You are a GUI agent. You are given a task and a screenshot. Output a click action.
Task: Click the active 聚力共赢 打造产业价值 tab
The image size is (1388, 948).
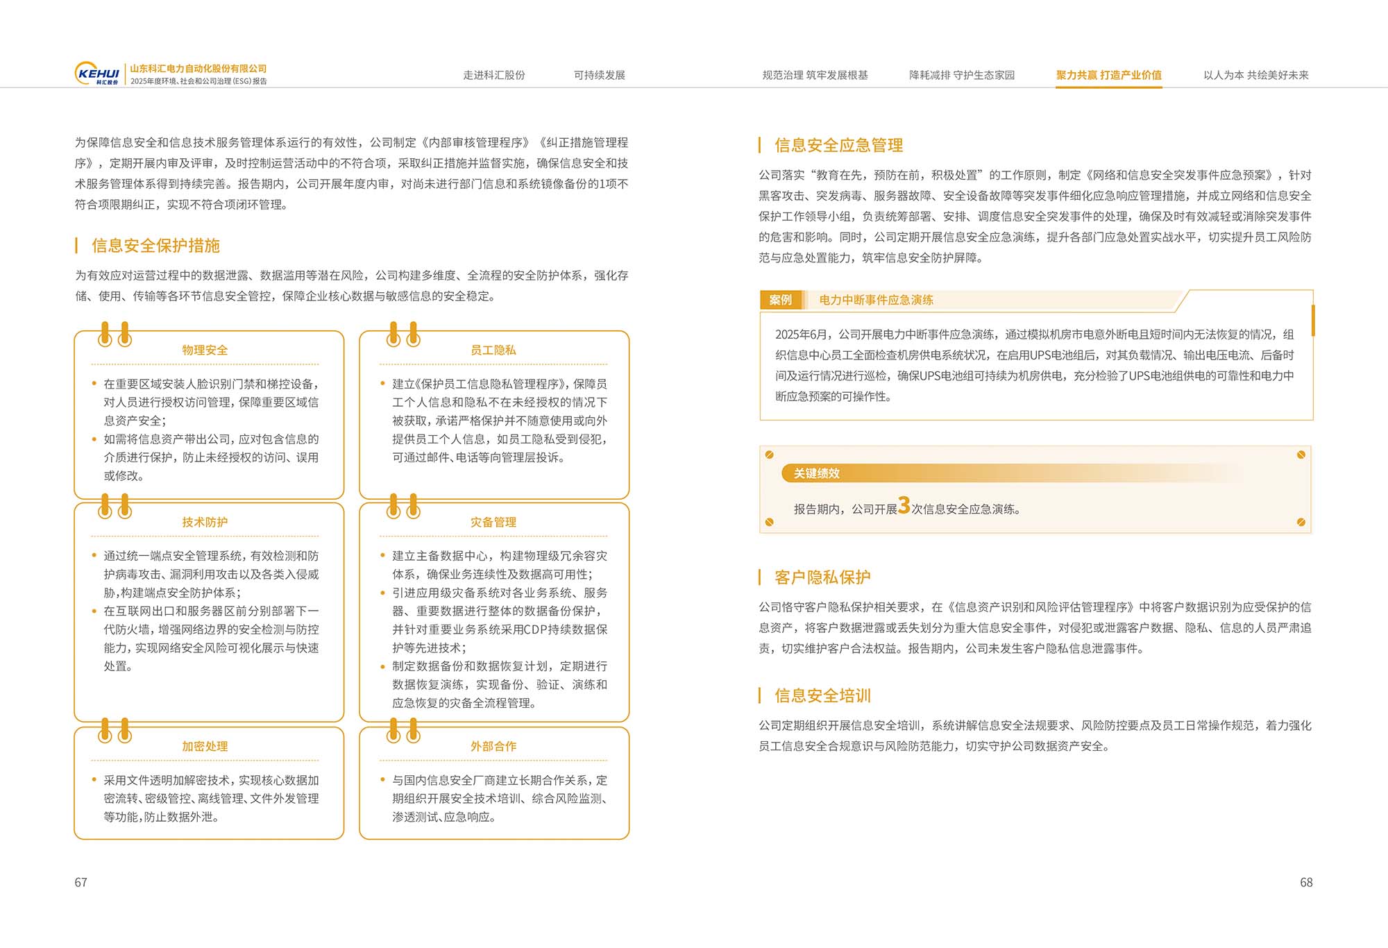[x=1108, y=75]
